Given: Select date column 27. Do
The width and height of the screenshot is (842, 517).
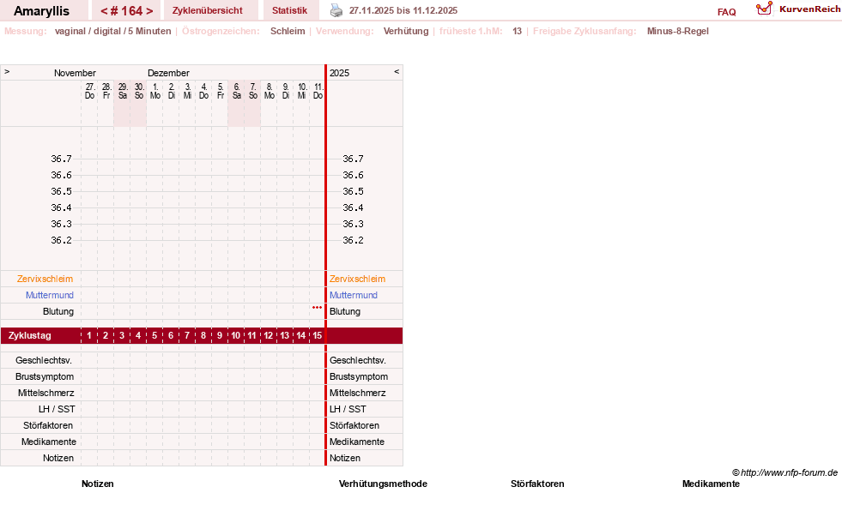Looking at the screenshot, I should [89, 91].
